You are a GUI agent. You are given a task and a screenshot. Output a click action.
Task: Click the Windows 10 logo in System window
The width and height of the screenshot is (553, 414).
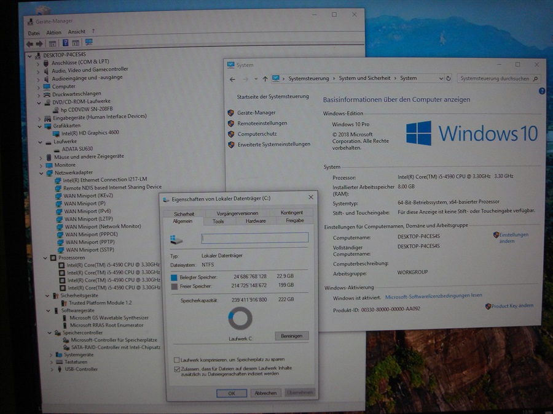[471, 133]
